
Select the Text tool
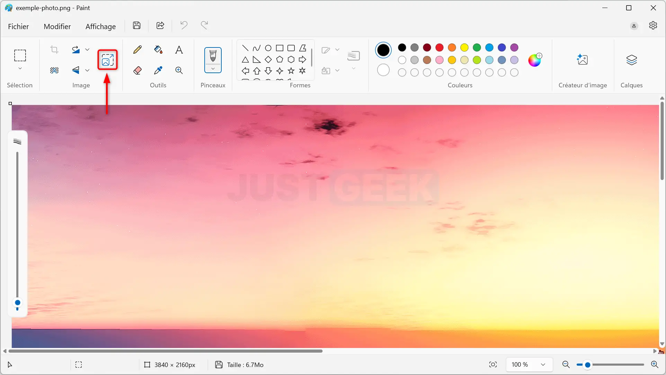coord(179,50)
